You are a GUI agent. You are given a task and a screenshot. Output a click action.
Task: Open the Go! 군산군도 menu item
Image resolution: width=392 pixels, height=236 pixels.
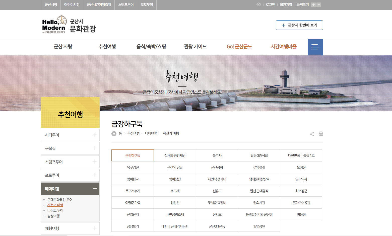239,47
